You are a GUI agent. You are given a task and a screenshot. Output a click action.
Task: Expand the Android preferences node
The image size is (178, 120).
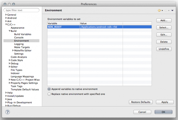(x=6, y=18)
